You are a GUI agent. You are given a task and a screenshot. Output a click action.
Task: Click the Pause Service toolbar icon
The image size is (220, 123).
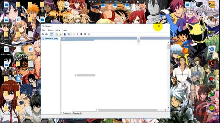85,34
